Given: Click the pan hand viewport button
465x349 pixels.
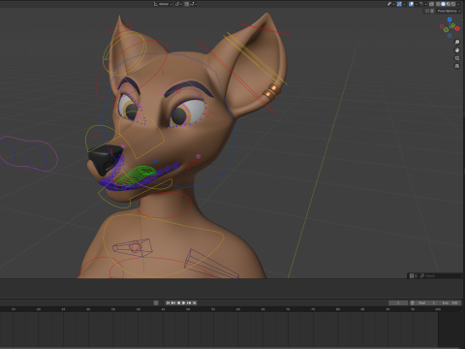Looking at the screenshot, I should click(457, 50).
